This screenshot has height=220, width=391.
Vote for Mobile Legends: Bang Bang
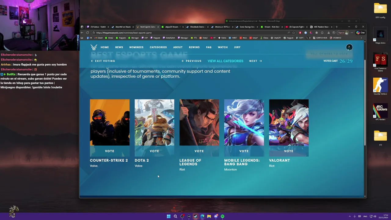point(244,151)
